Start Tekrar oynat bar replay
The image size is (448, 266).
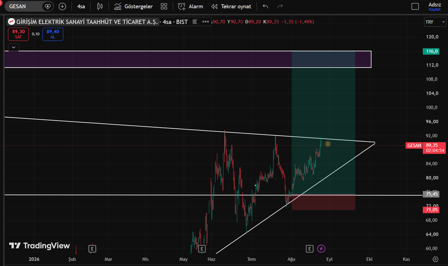click(x=231, y=6)
